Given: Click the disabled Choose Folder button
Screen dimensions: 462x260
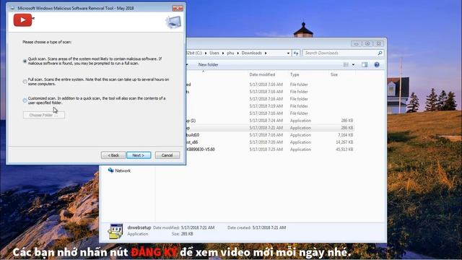Looking at the screenshot, I should [44, 115].
